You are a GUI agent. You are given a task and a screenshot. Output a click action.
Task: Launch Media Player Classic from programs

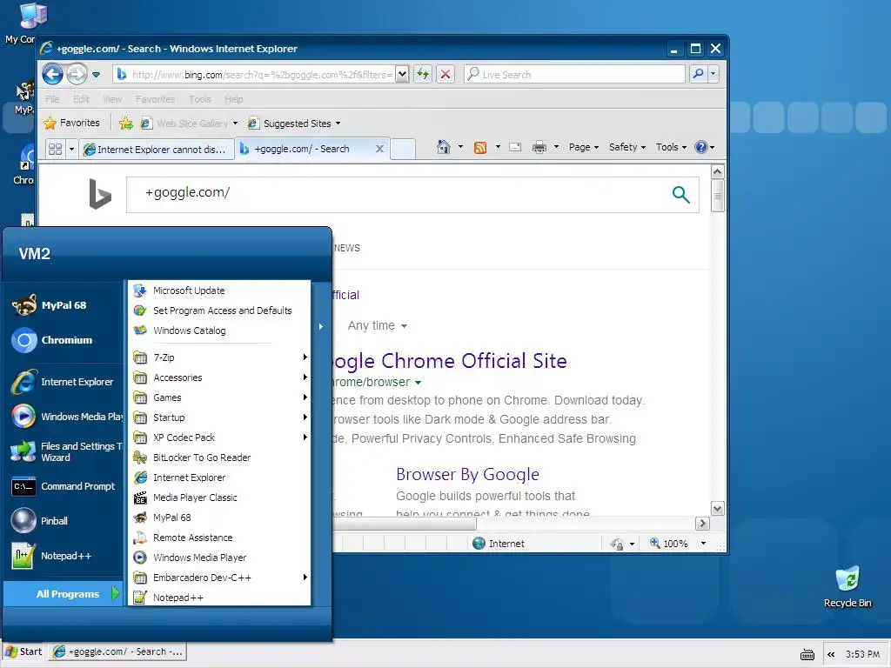click(219, 498)
